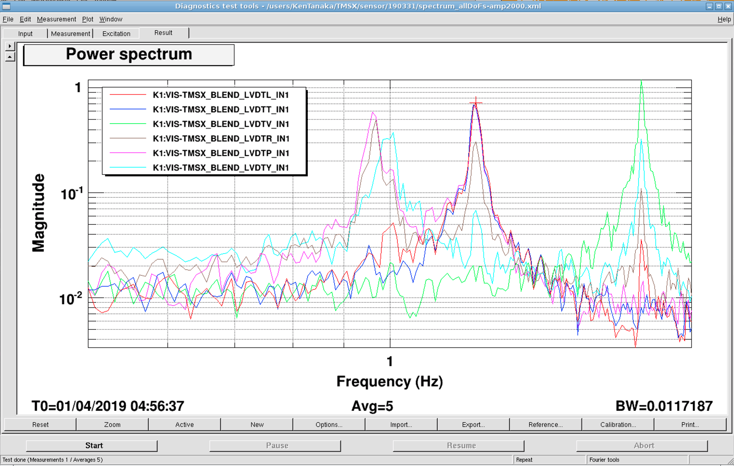Screen dimensions: 734x466
Task: Click the Reset plot button
Action: pos(41,425)
